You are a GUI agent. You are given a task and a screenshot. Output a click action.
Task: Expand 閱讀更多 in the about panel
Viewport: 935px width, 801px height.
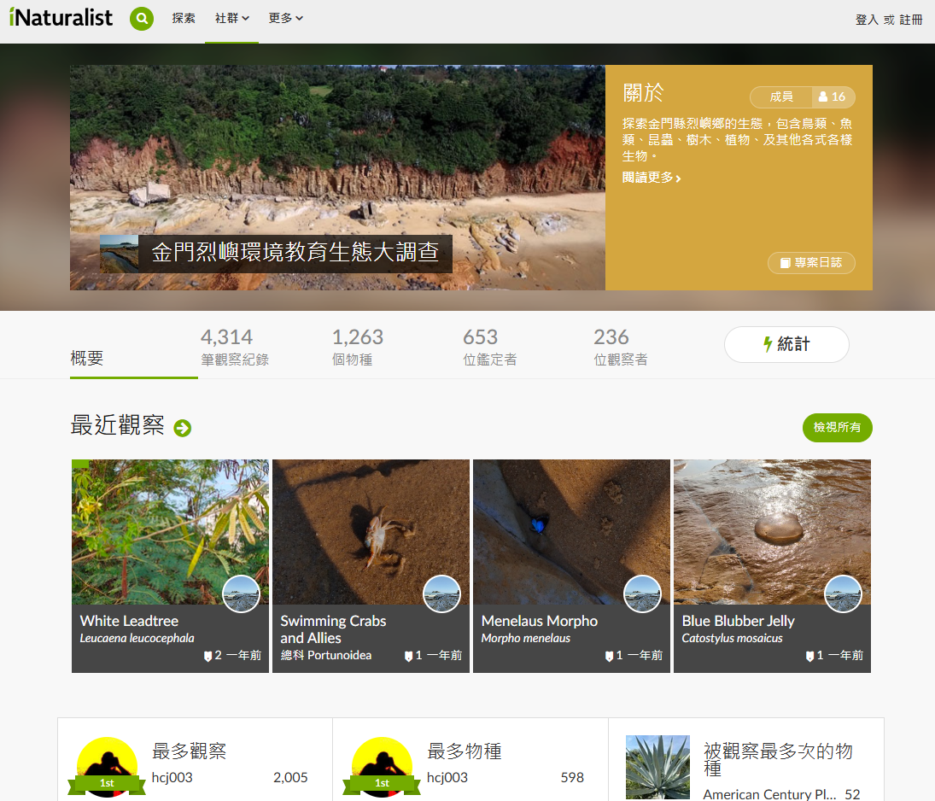pos(652,178)
